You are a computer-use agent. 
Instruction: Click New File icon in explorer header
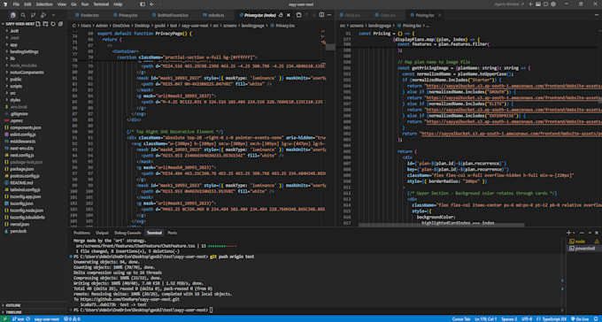coord(37,24)
